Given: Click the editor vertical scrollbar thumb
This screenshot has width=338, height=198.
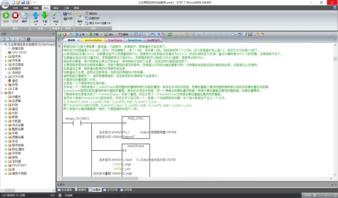Looking at the screenshot, I should (x=335, y=59).
